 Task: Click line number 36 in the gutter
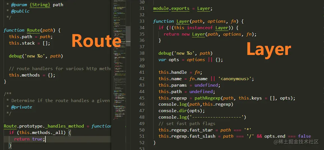(x=142, y=41)
